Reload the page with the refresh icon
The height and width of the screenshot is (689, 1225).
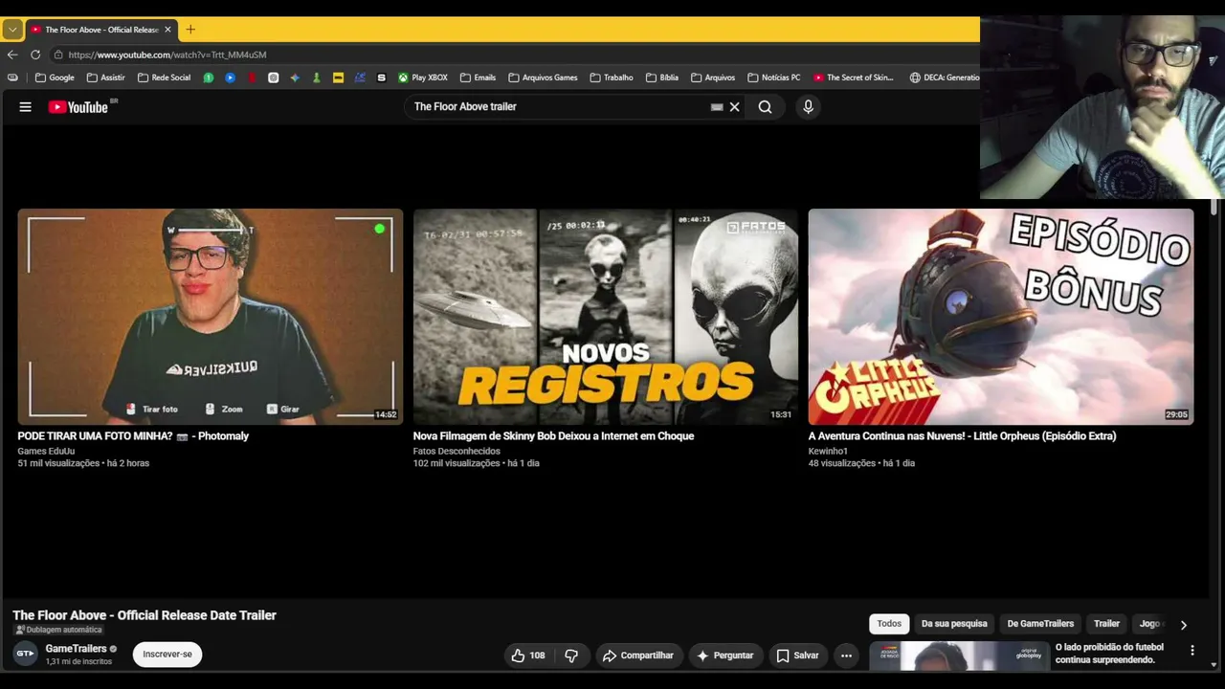click(x=35, y=55)
